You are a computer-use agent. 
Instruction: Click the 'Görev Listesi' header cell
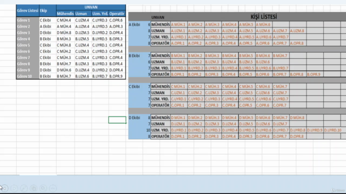28,11
